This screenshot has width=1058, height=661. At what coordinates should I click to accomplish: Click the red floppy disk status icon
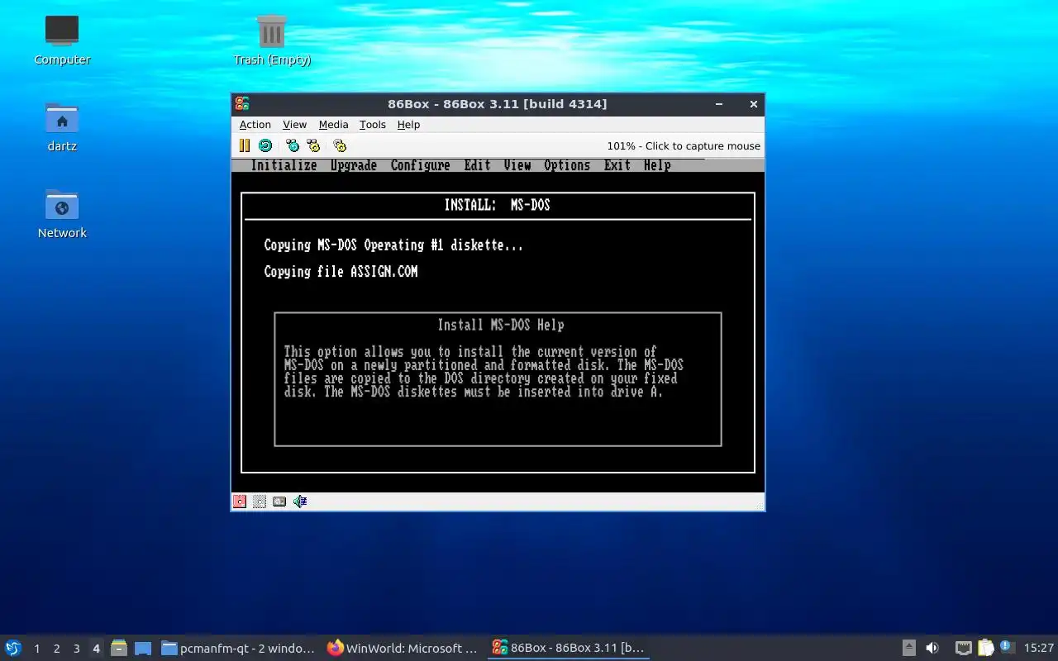(240, 502)
